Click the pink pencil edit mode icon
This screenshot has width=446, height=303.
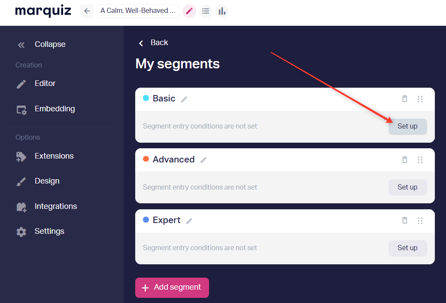[189, 12]
